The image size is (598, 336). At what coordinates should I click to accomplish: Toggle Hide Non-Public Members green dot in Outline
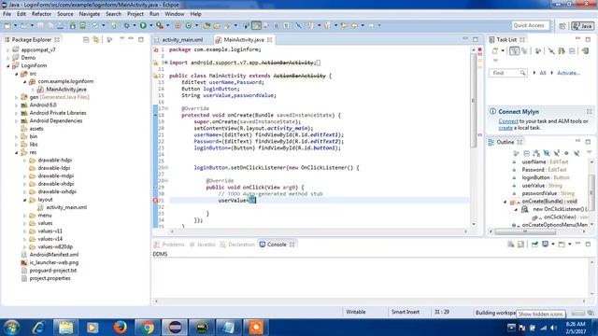[x=567, y=153]
